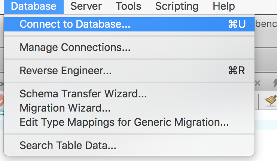Close the tab using the gray X

pyautogui.click(x=258, y=83)
